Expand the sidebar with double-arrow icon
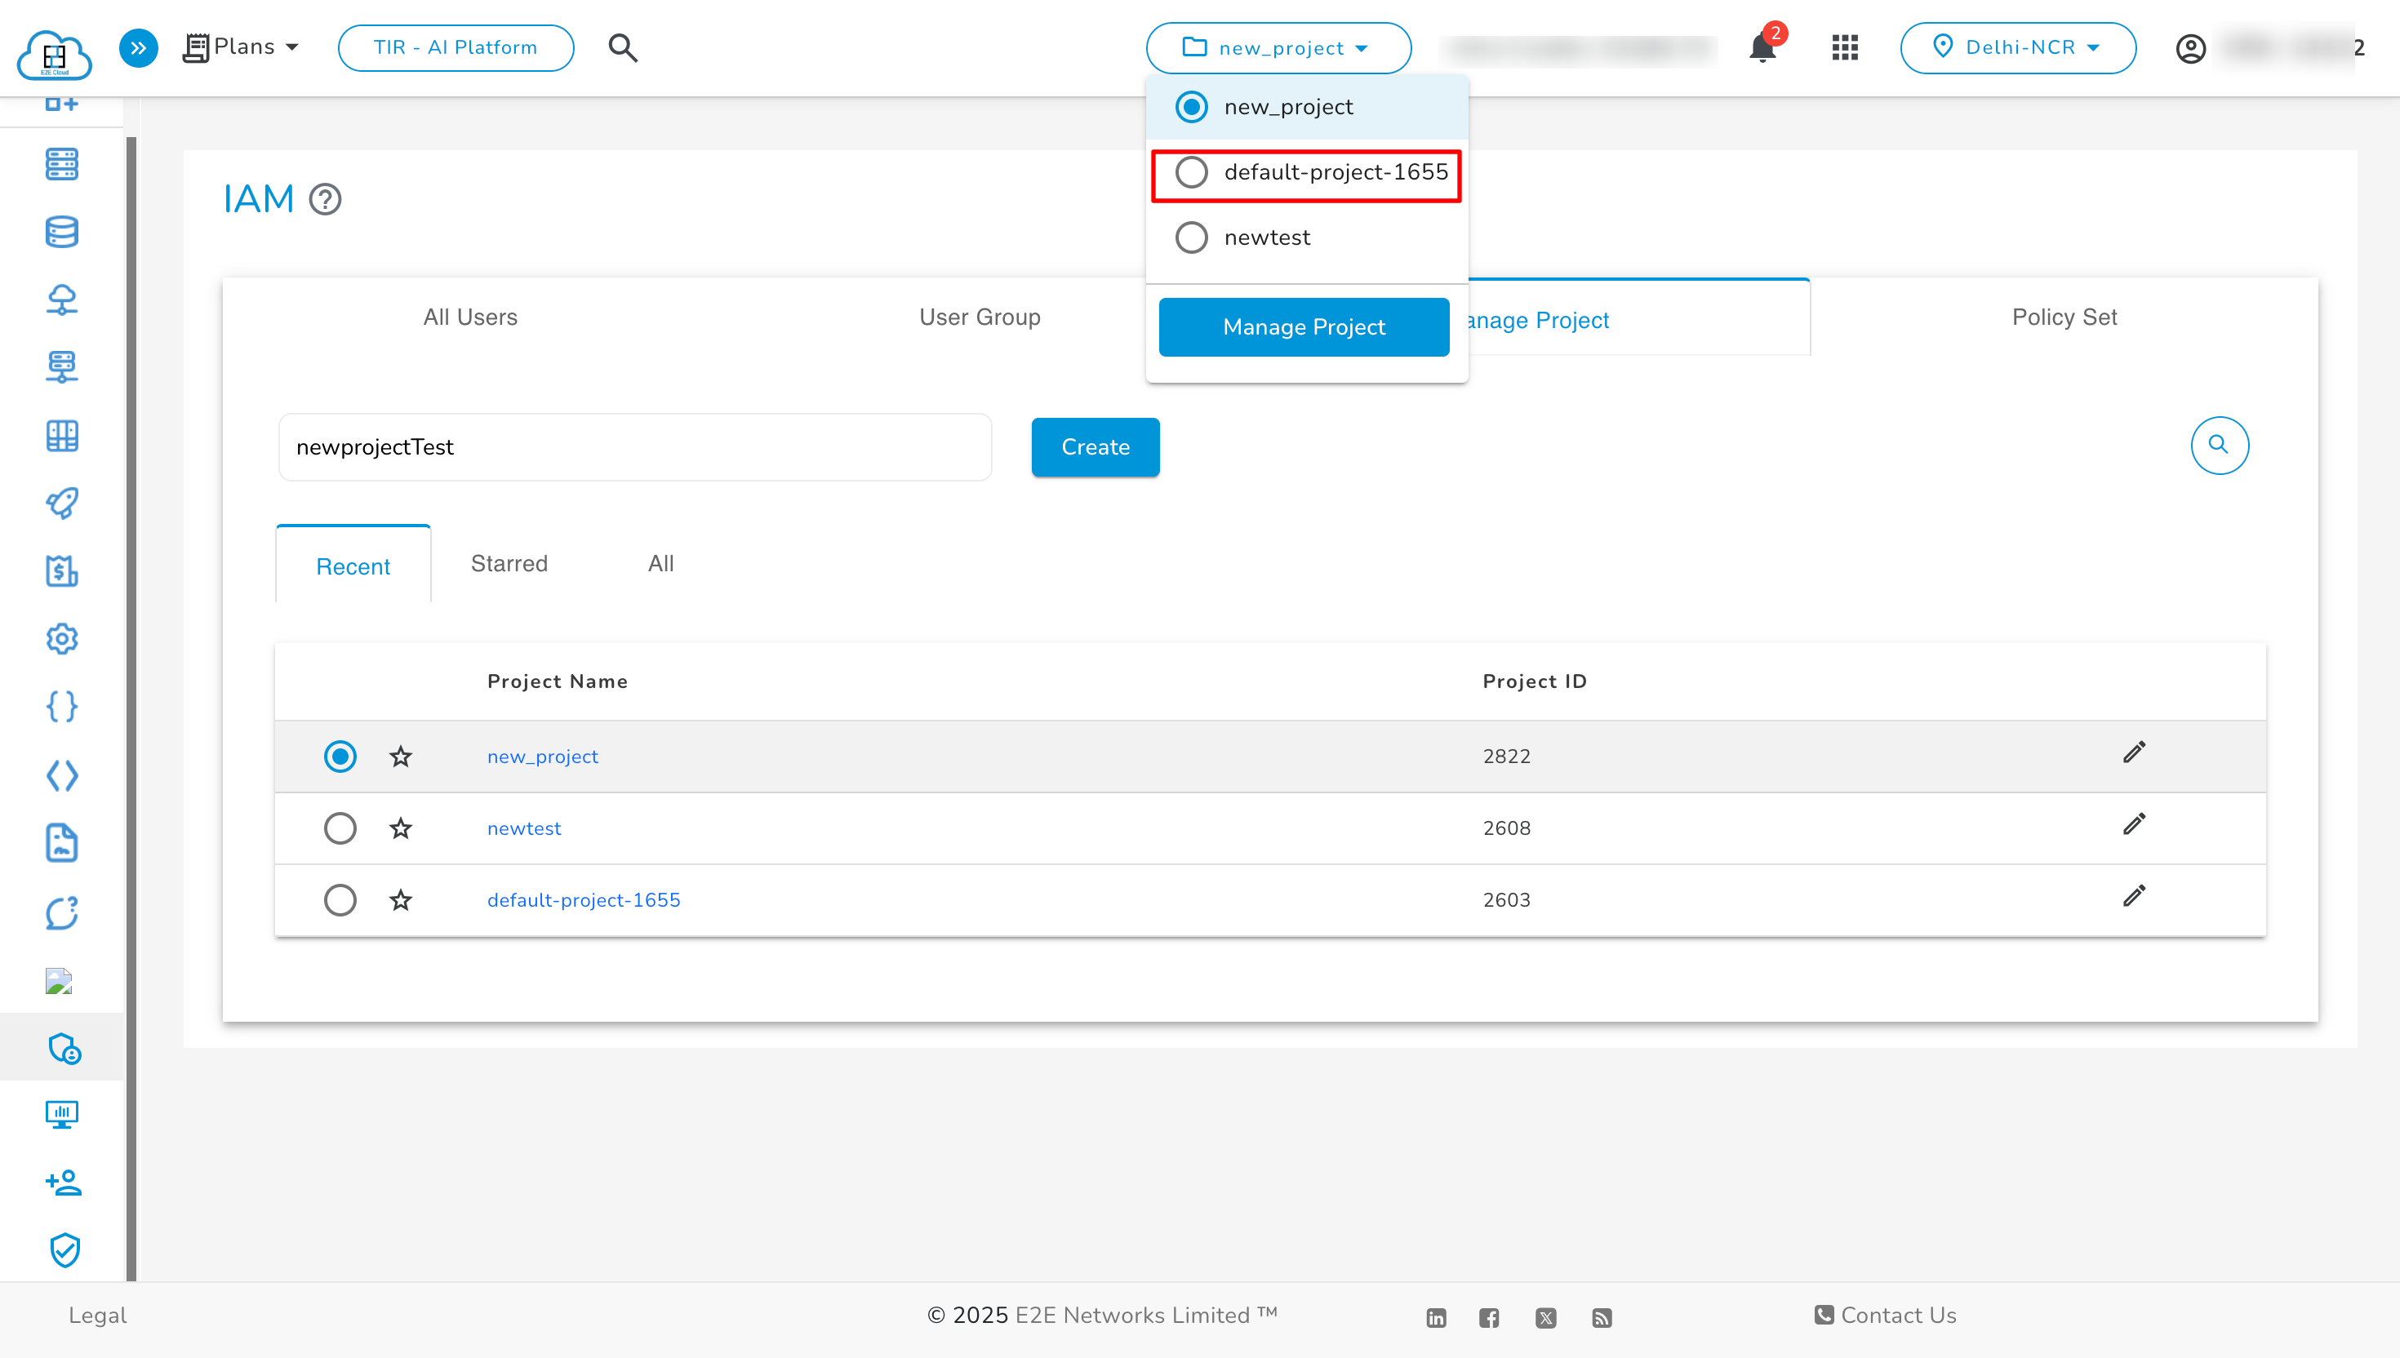2400x1358 pixels. [x=138, y=47]
